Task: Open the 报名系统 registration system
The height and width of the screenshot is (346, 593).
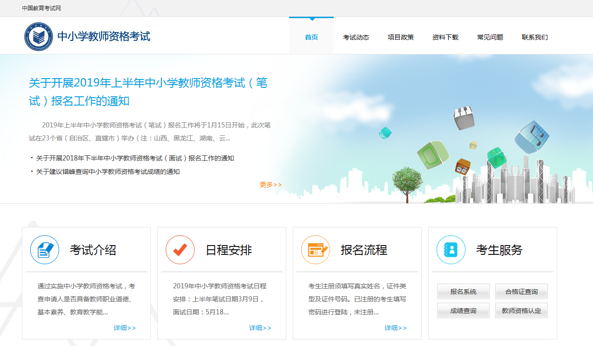Action: 463,291
